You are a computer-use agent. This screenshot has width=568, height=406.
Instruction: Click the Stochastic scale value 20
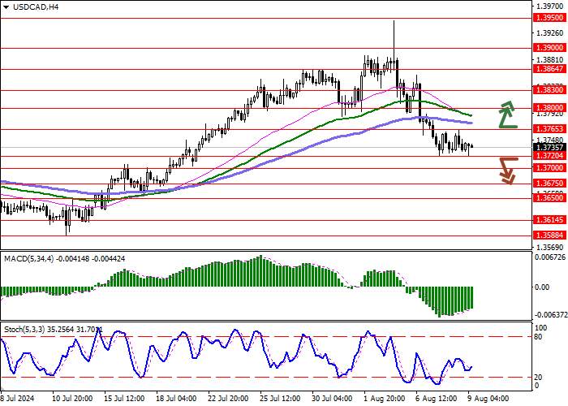point(538,378)
